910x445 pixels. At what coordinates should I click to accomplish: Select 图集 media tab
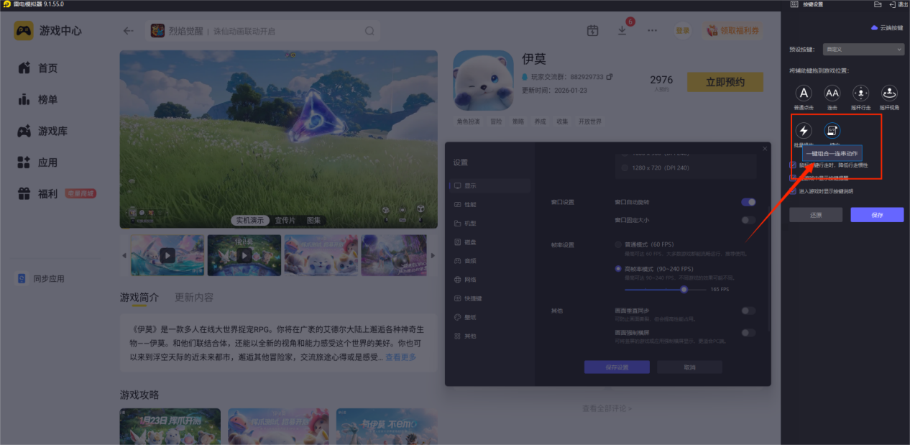click(x=314, y=220)
